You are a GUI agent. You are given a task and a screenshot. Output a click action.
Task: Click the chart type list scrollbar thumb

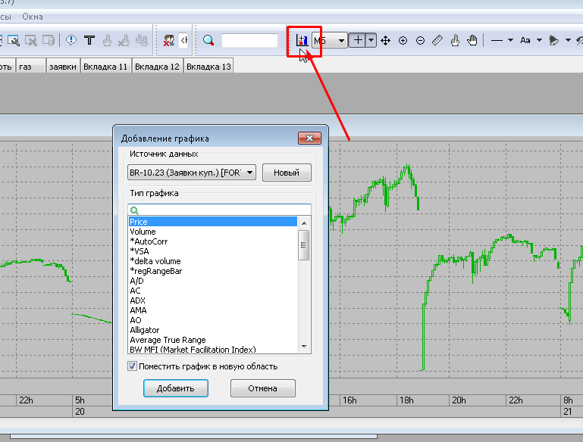tap(304, 245)
